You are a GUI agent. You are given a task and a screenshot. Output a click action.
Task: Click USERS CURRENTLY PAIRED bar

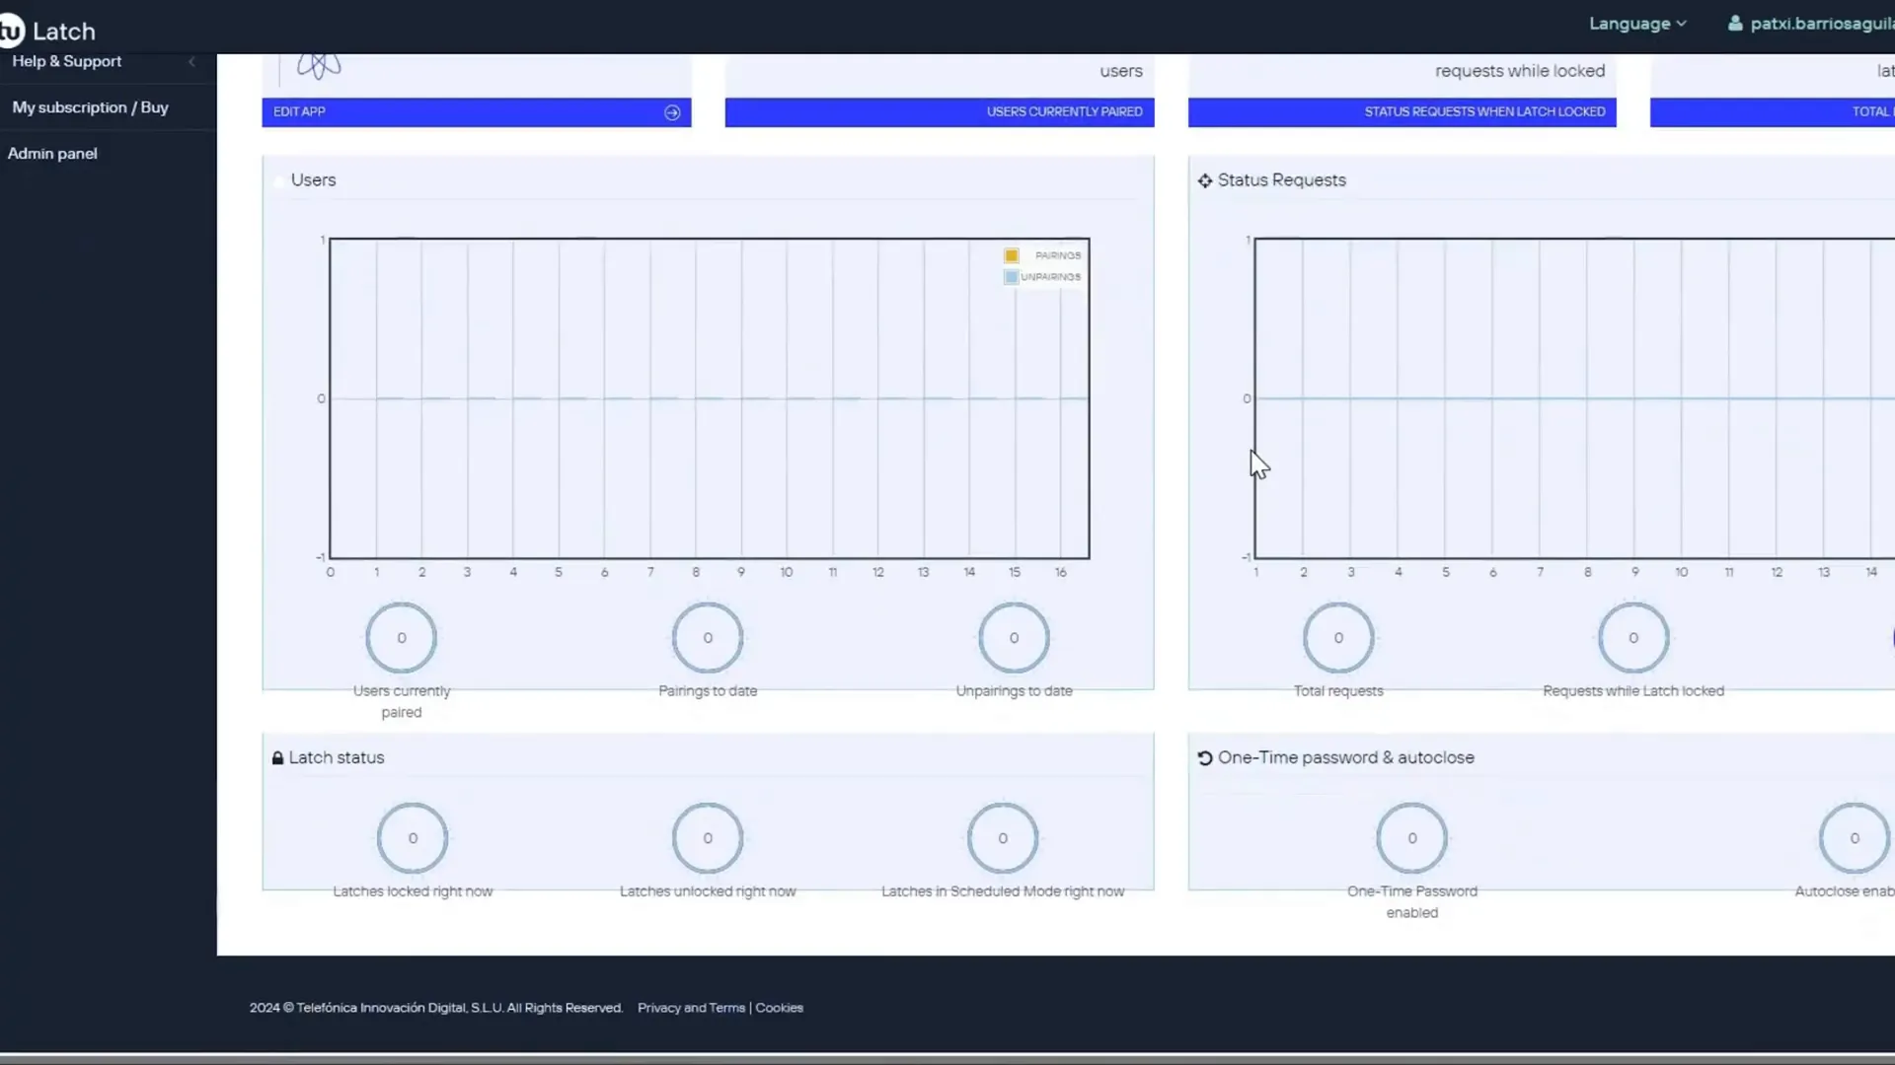(939, 112)
